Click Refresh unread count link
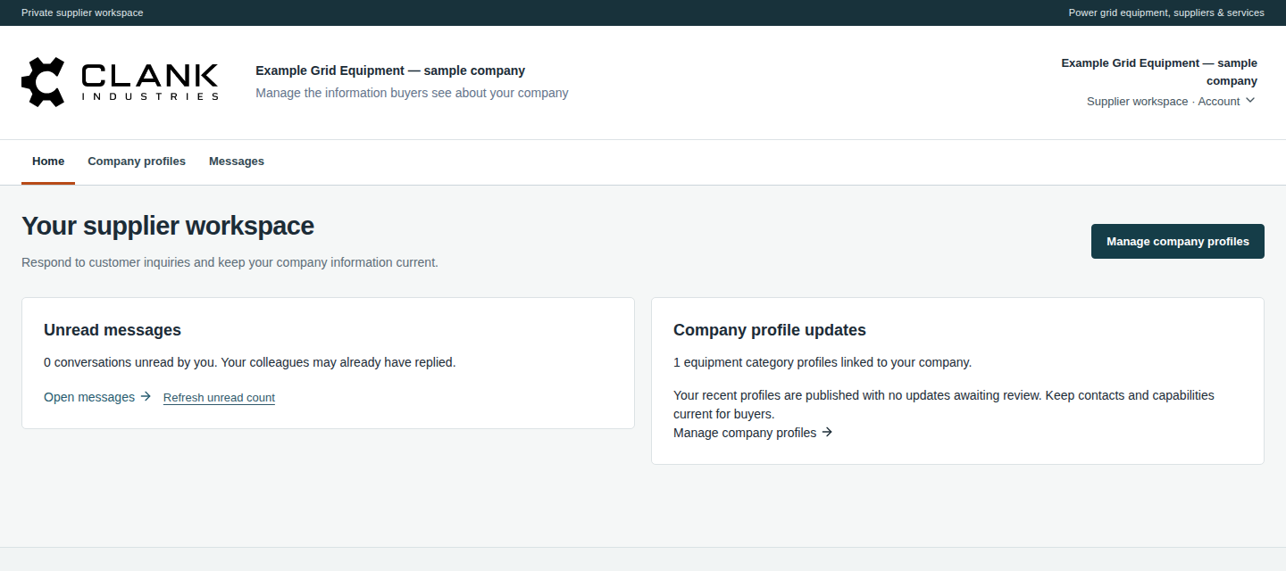1286x571 pixels. pyautogui.click(x=219, y=398)
